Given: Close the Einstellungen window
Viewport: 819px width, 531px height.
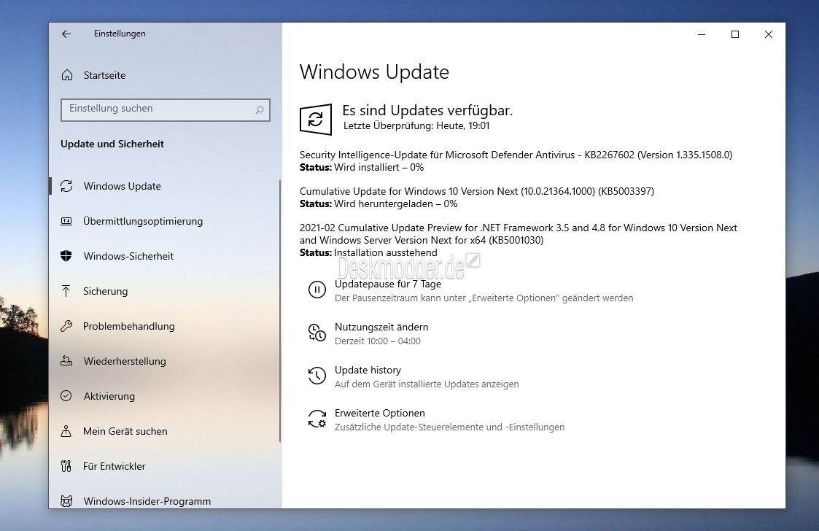Looking at the screenshot, I should pos(769,34).
